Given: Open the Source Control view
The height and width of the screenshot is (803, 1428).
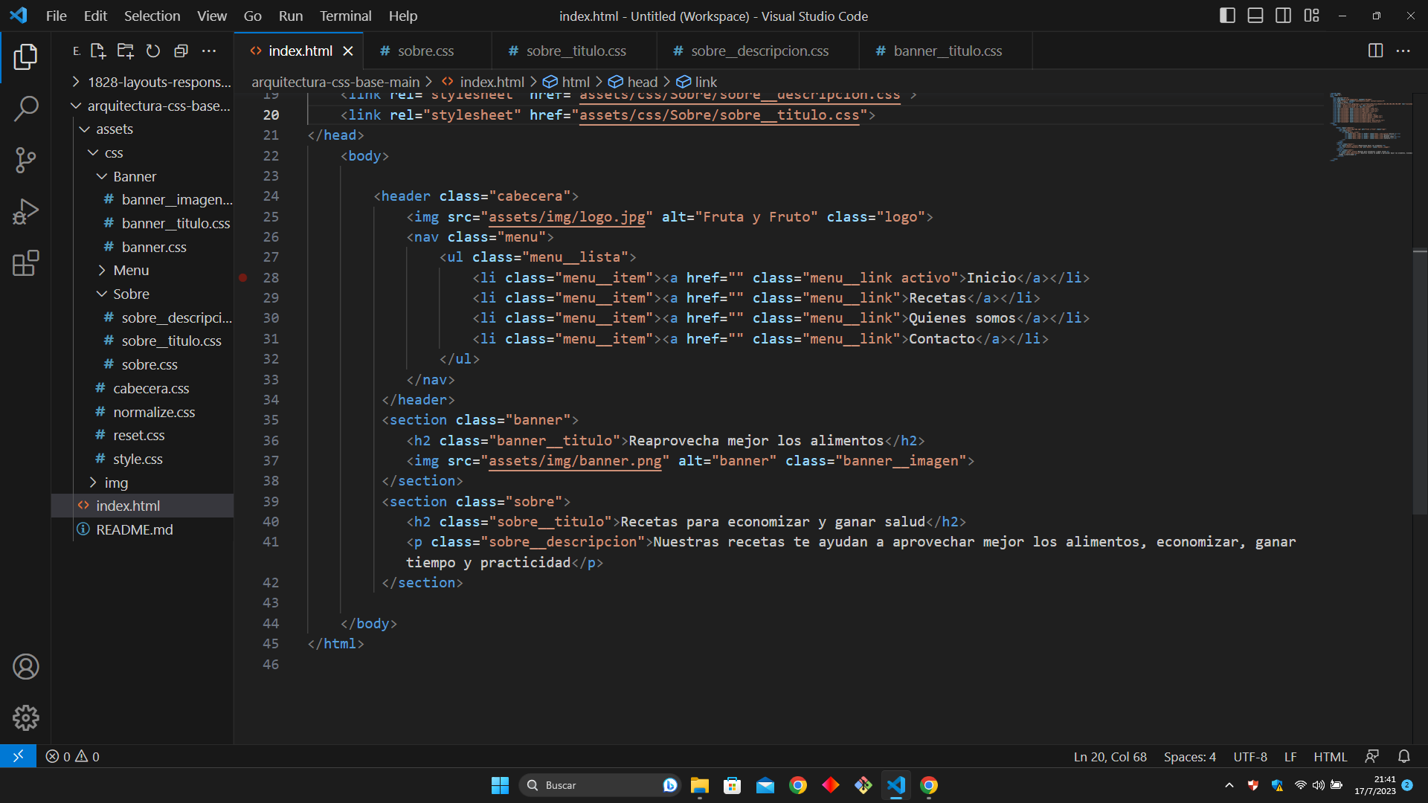Looking at the screenshot, I should 25,160.
